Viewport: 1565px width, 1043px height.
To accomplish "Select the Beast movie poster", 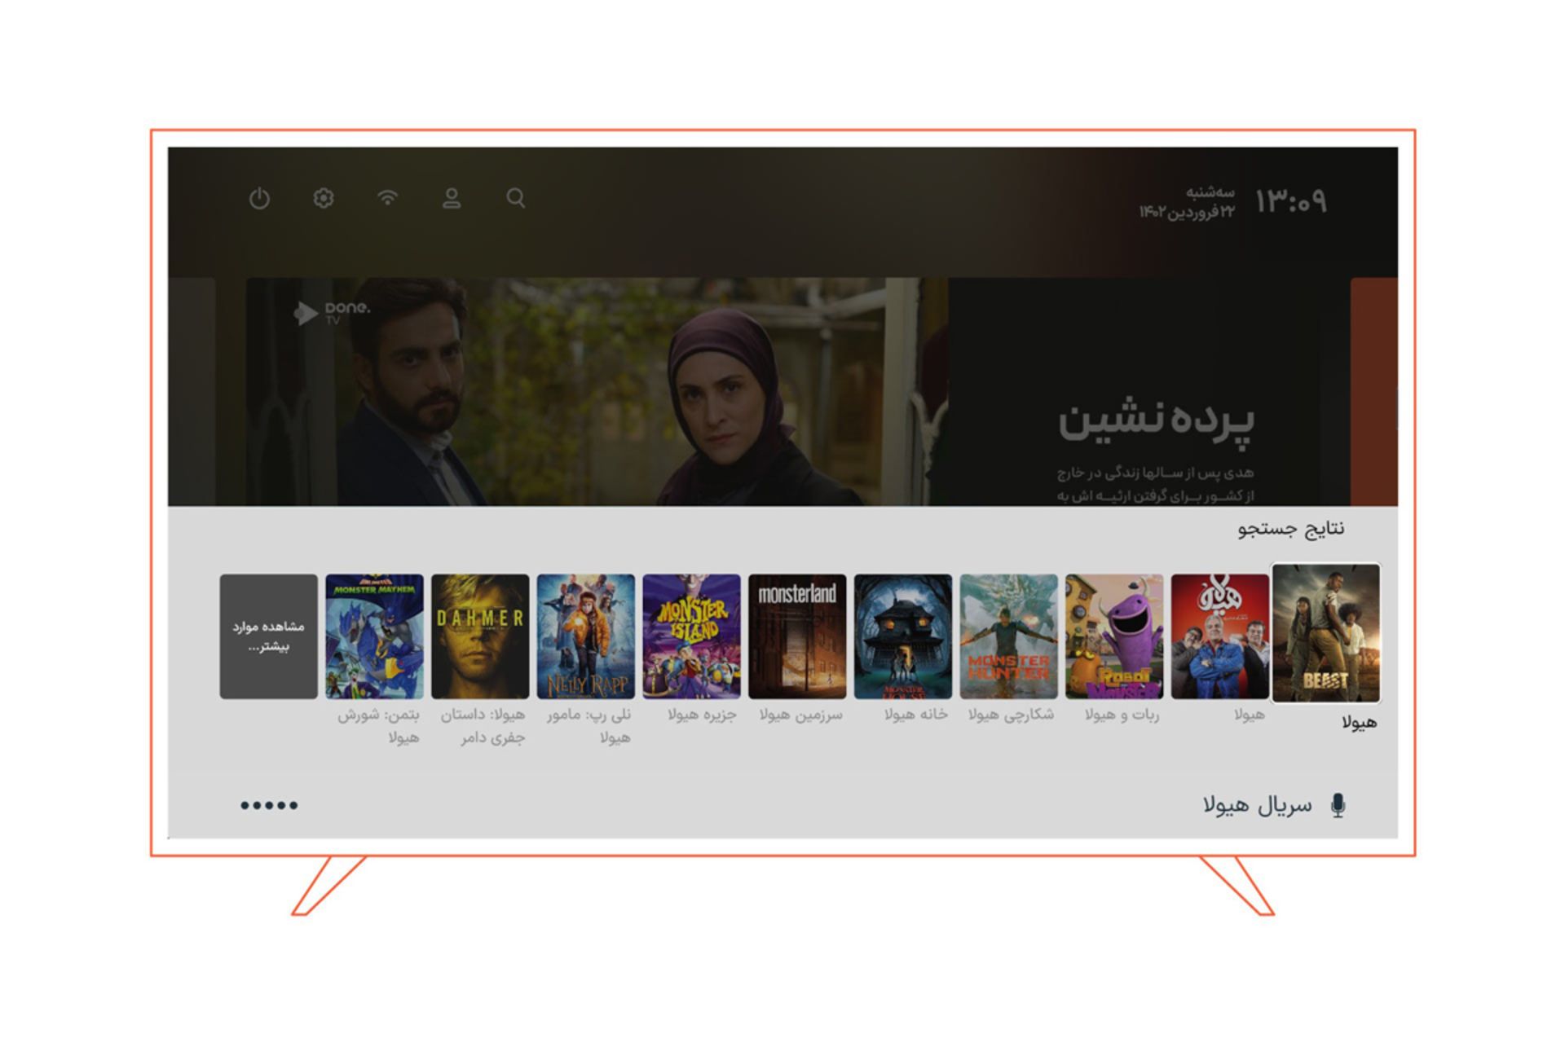I will 1326,633.
